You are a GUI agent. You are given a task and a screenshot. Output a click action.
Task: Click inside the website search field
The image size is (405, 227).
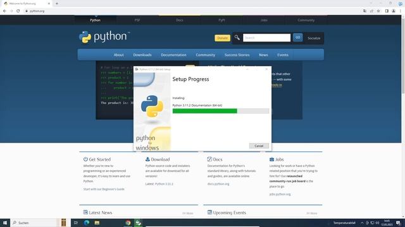pyautogui.click(x=266, y=38)
